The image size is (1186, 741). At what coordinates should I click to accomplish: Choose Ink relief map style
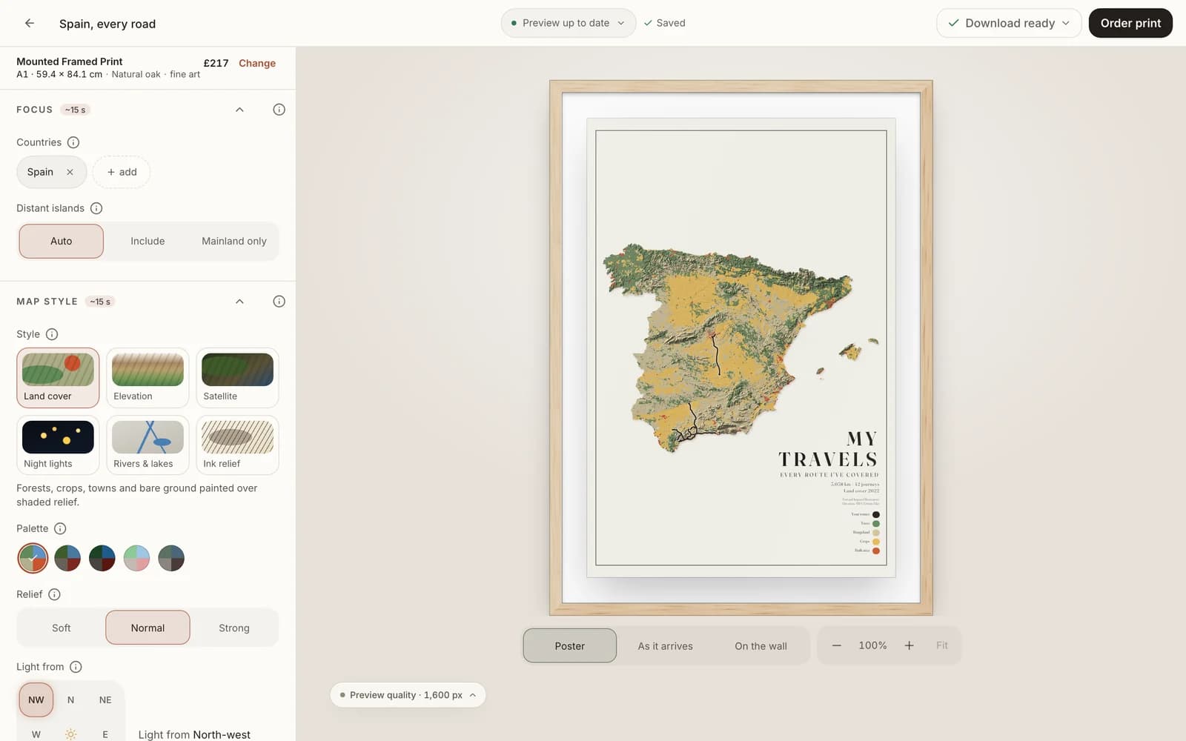[237, 445]
